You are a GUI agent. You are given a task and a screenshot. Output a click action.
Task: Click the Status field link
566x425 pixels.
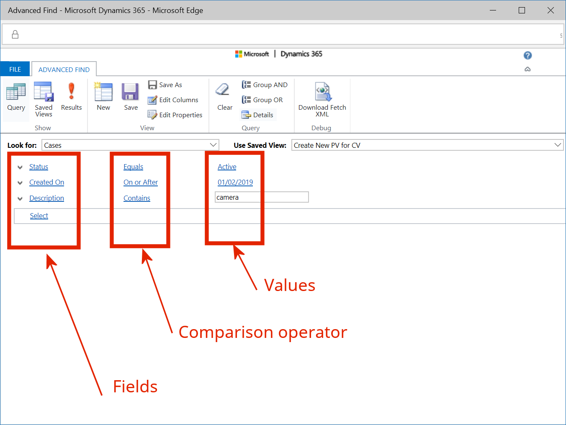click(39, 167)
